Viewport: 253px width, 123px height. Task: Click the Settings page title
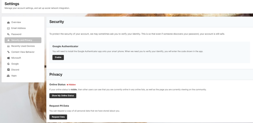click(x=12, y=4)
